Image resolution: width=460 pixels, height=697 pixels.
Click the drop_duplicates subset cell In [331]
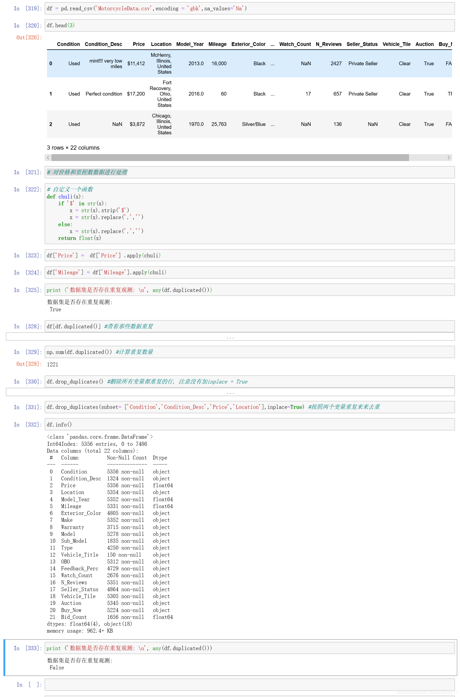coord(249,407)
